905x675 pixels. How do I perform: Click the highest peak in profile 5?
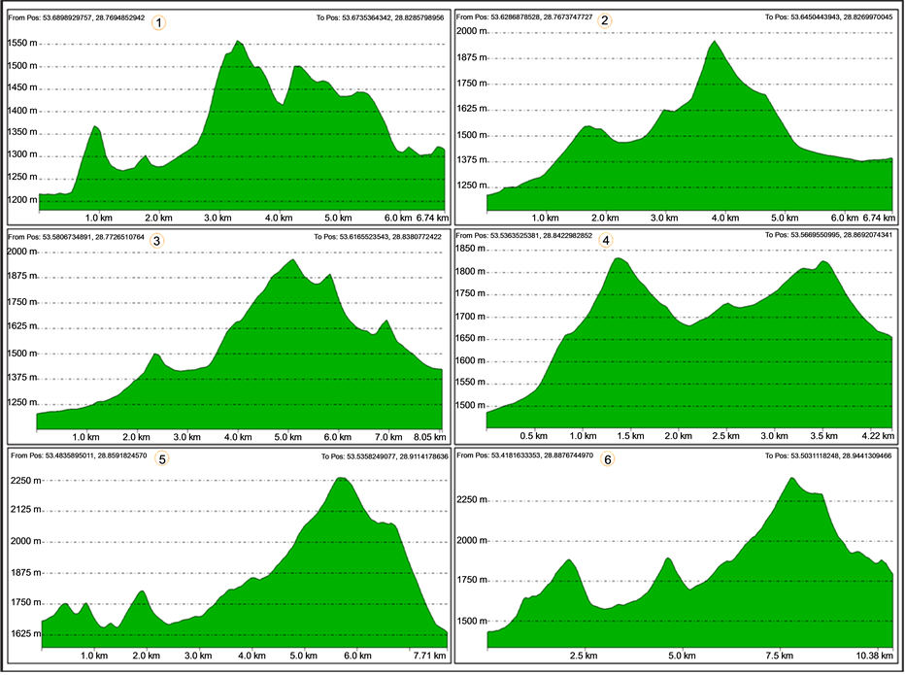(x=341, y=479)
